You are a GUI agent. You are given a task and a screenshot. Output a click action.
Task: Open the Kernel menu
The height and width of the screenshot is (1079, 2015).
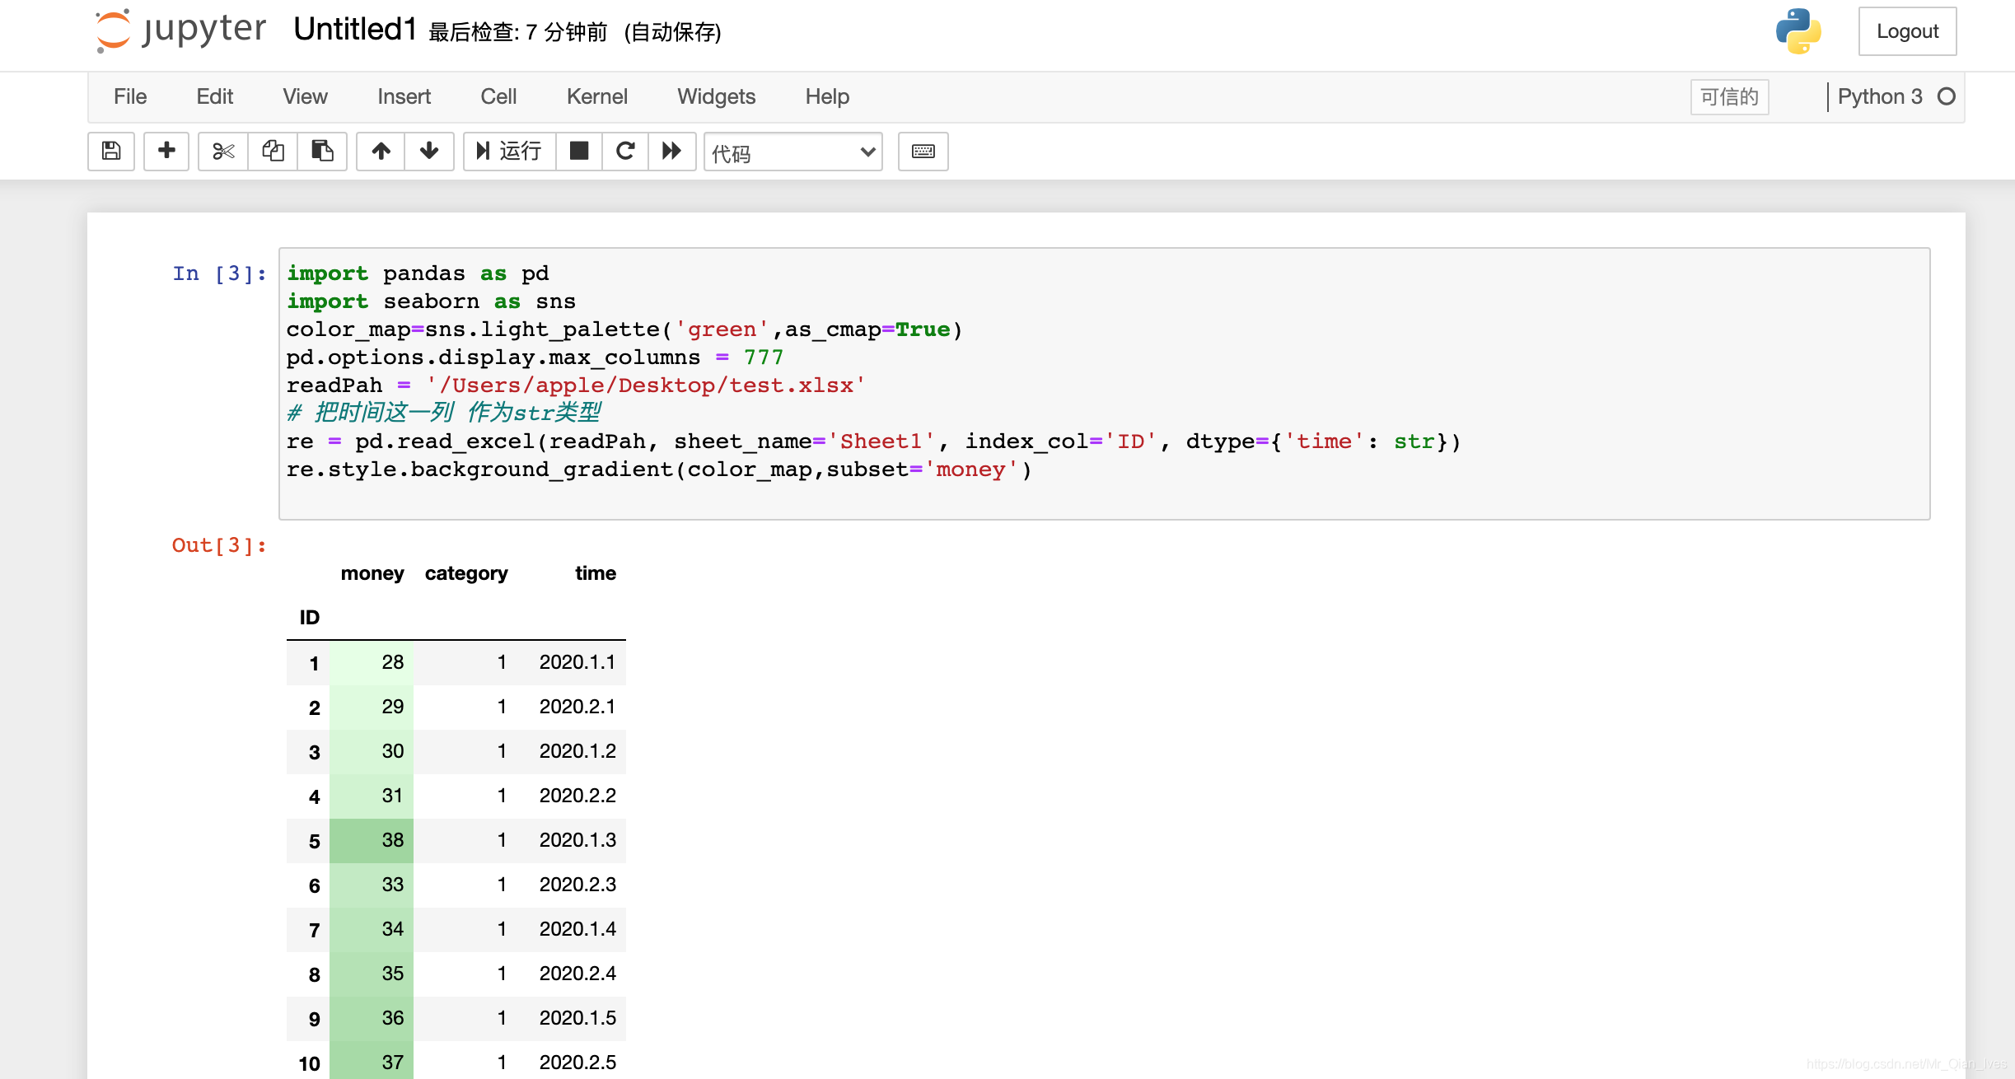point(596,97)
